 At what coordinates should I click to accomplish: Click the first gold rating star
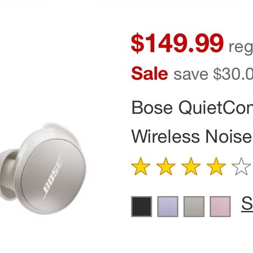pos(141,166)
